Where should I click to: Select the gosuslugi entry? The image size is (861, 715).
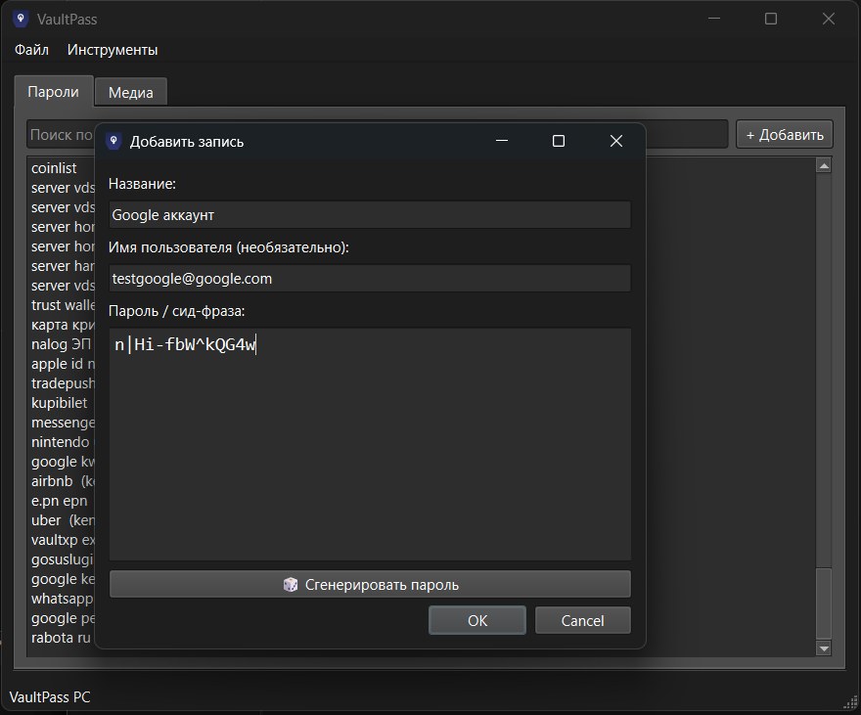(62, 559)
